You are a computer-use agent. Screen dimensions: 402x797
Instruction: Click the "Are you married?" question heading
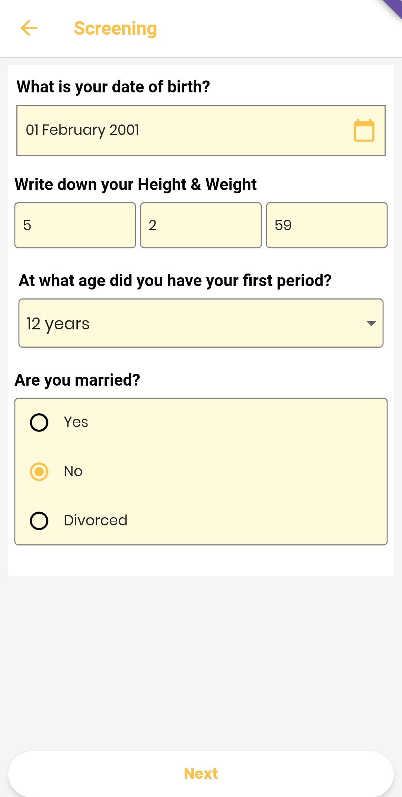77,380
